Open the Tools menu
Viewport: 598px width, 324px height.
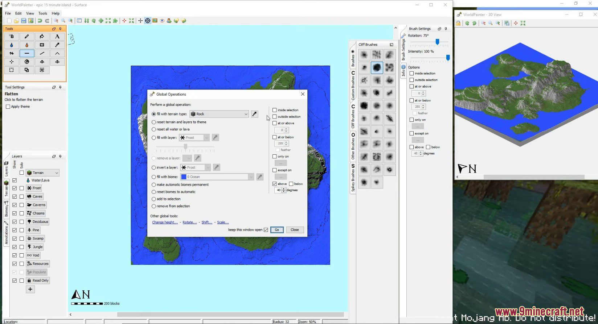coord(43,13)
